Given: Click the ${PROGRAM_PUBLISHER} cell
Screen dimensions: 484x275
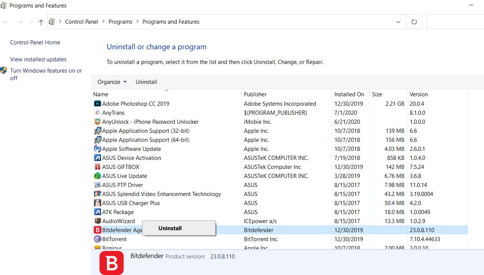Looking at the screenshot, I should (x=276, y=113).
